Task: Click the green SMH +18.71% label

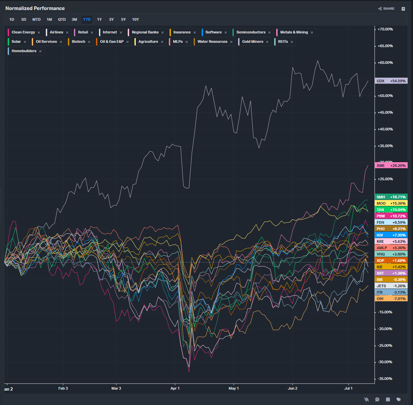Action: [391, 197]
